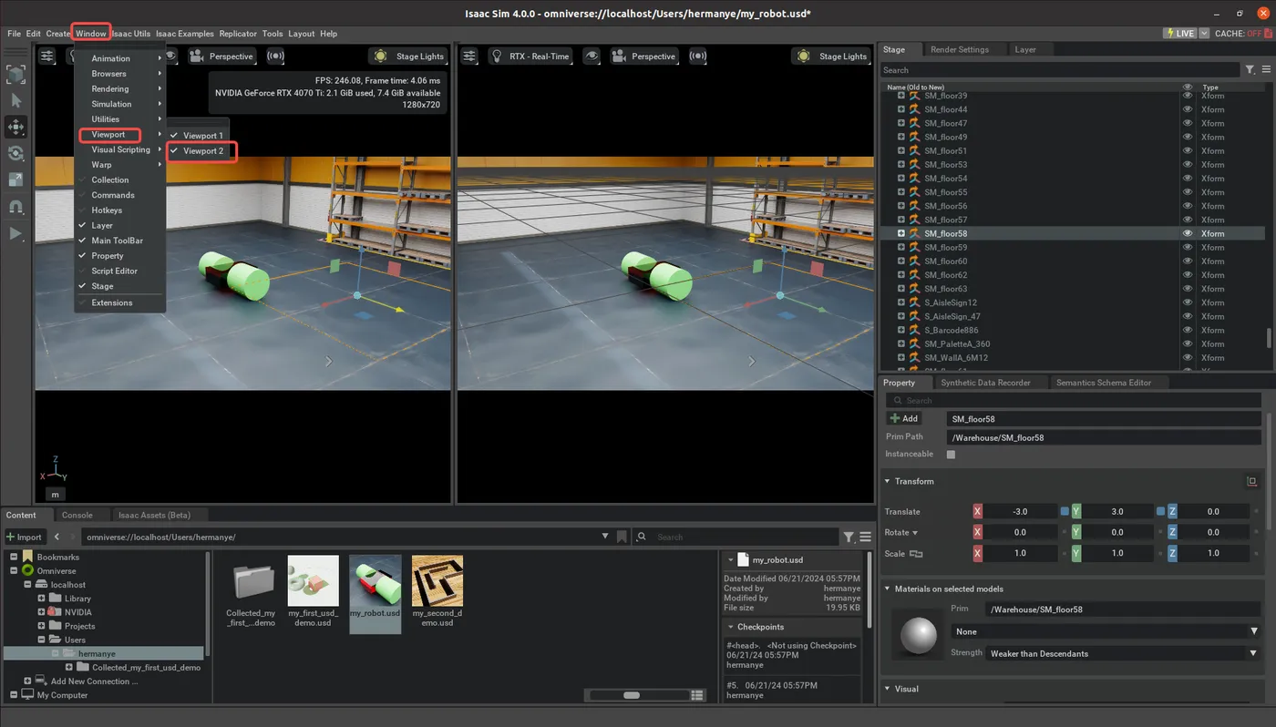Image resolution: width=1276 pixels, height=727 pixels.
Task: Open Viewport 2 settings sliders icon
Action: tap(469, 56)
